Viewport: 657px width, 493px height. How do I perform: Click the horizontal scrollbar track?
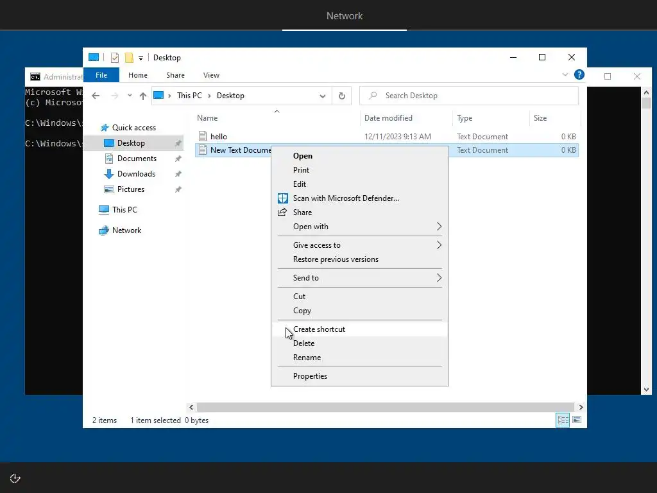click(386, 407)
